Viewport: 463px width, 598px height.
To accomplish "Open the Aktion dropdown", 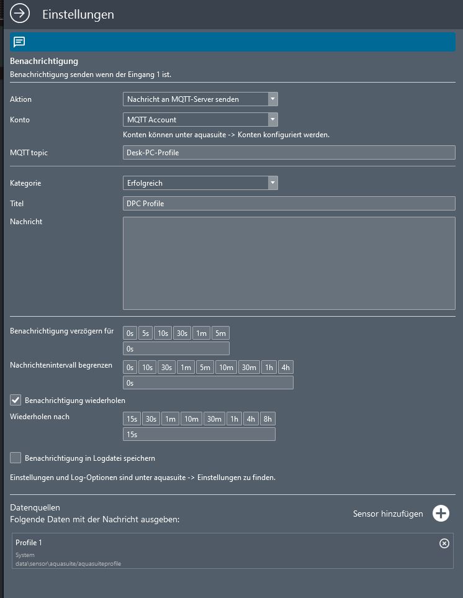I will (200, 99).
